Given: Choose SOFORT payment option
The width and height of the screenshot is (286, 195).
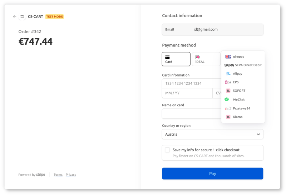Looking at the screenshot, I should point(239,91).
